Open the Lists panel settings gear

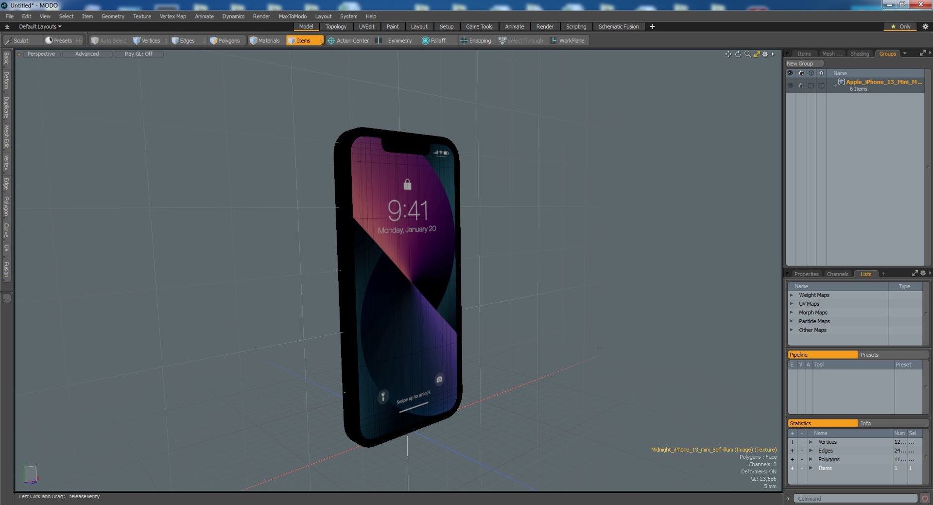click(x=923, y=273)
